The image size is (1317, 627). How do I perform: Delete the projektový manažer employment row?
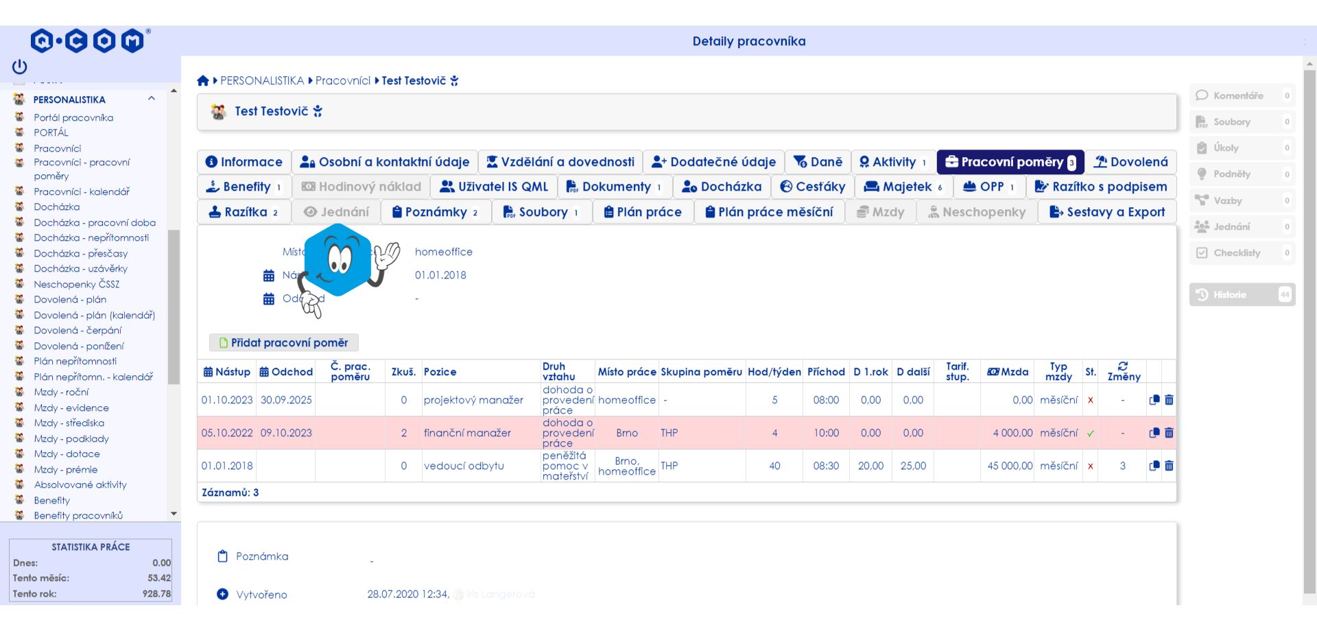pos(1170,399)
